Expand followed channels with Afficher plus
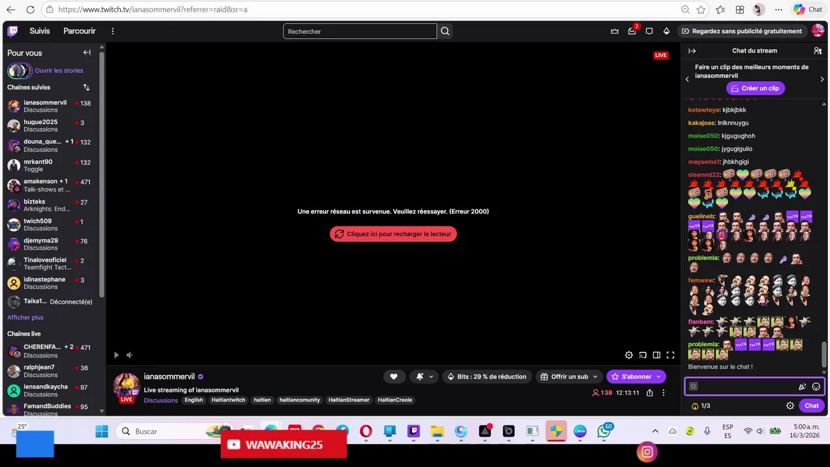 point(25,317)
